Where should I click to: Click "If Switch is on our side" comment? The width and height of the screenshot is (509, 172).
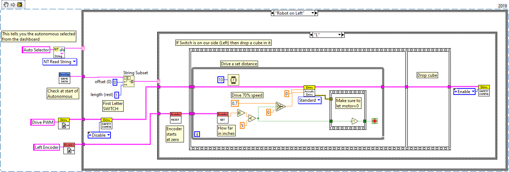click(224, 42)
